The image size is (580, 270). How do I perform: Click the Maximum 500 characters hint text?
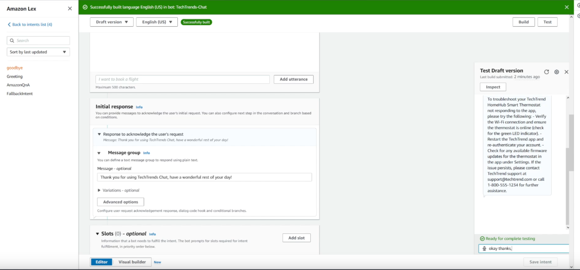116,87
